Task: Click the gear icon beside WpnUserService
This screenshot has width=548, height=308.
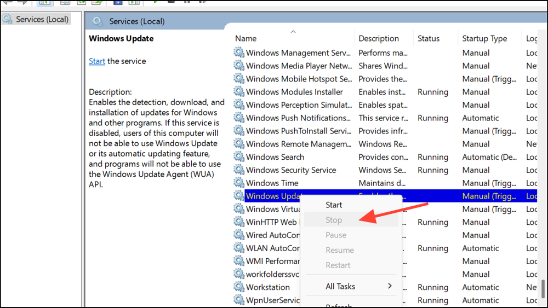Action: tap(239, 300)
